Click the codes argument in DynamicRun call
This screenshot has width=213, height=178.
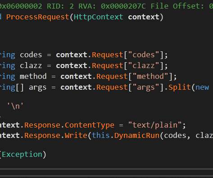pyautogui.click(x=175, y=136)
